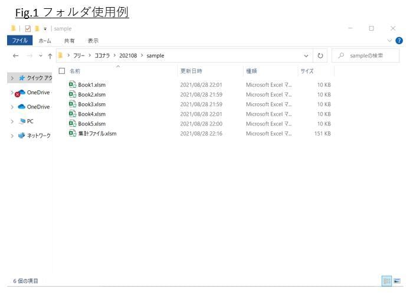Viewport: 413px width, 299px height.
Task: Click the 151 KB size value
Action: (322, 133)
